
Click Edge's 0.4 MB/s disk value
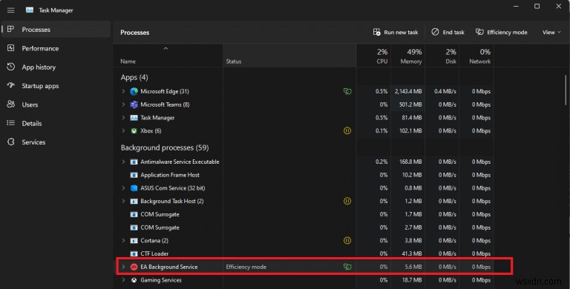click(445, 91)
